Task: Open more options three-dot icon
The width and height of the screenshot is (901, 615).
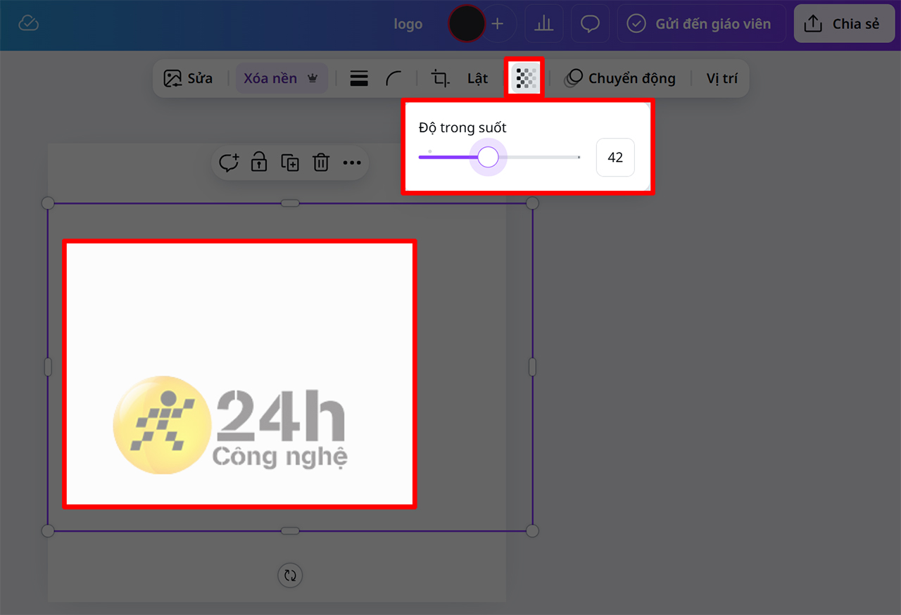Action: tap(352, 163)
